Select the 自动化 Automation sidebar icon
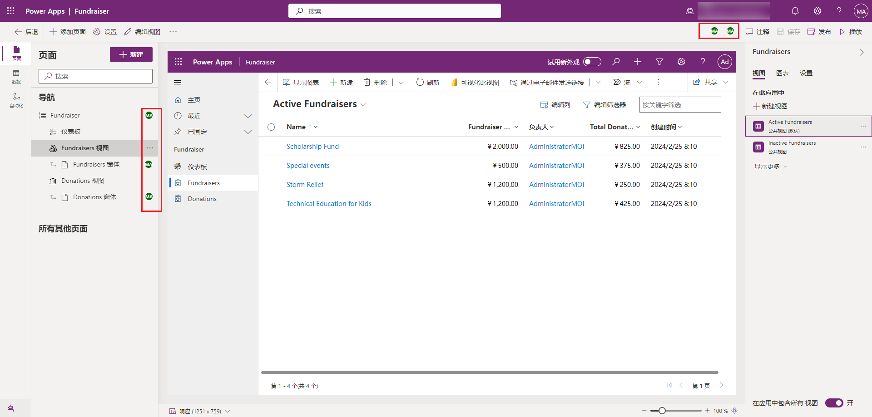 click(x=16, y=100)
